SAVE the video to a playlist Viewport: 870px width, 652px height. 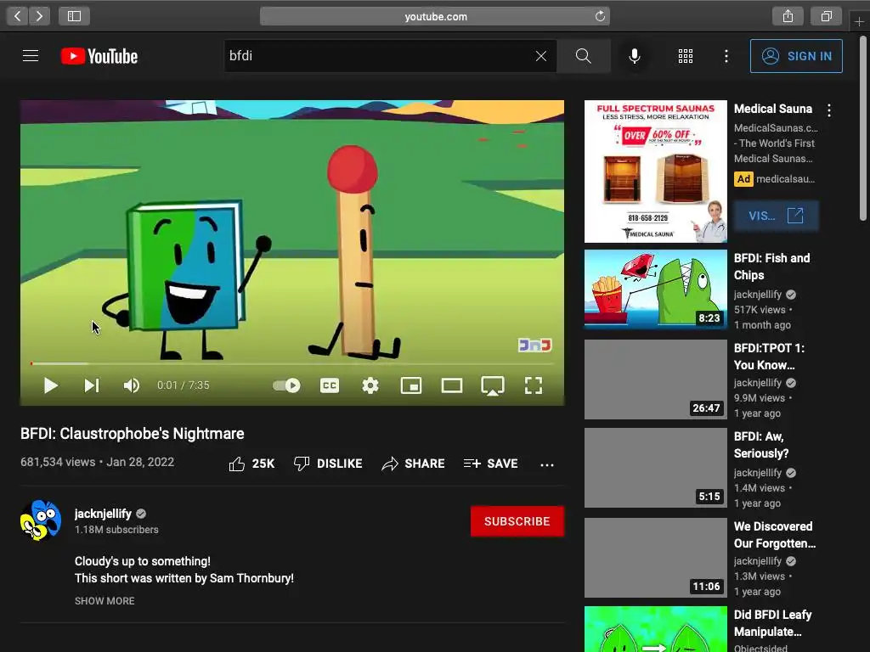(x=490, y=464)
